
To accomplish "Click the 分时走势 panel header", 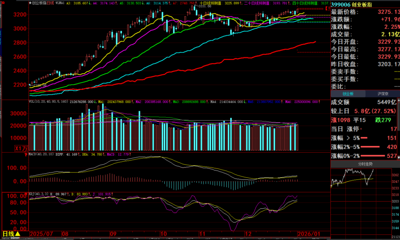I will (365, 164).
